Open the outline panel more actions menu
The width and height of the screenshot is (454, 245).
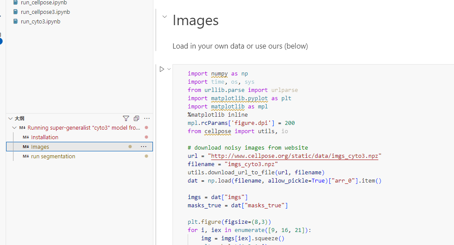pos(147,118)
